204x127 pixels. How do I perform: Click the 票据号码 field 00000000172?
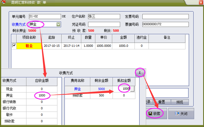point(165,24)
